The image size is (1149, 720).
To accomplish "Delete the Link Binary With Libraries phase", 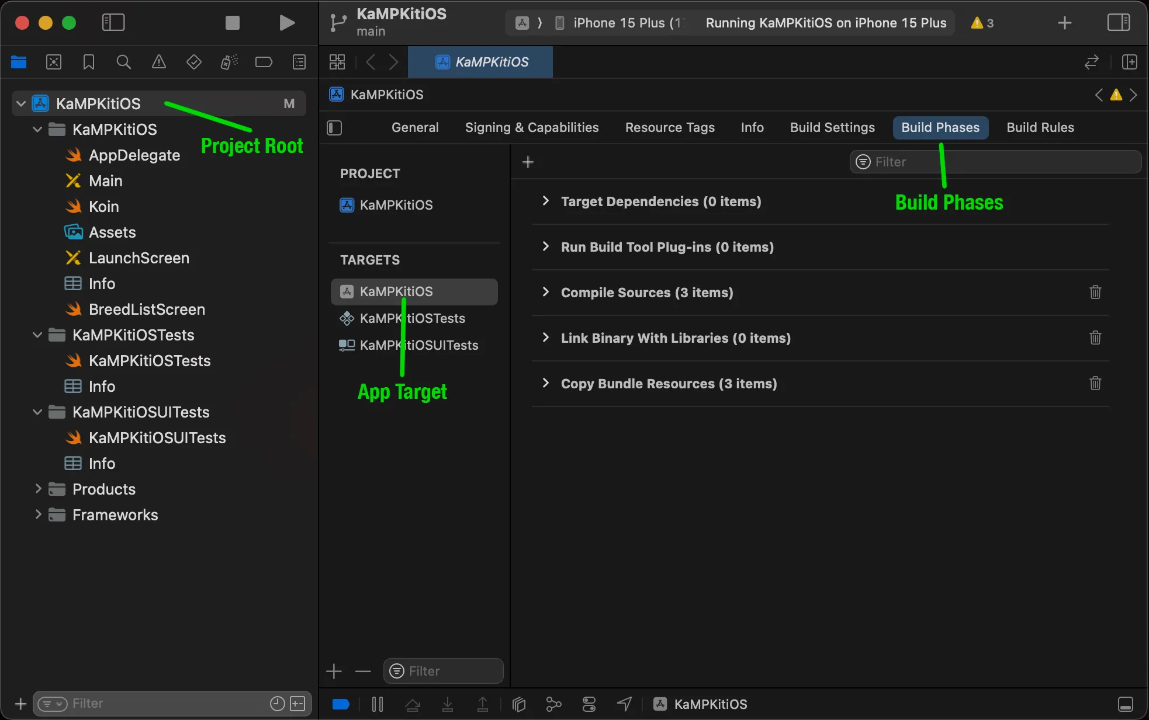I will point(1095,338).
